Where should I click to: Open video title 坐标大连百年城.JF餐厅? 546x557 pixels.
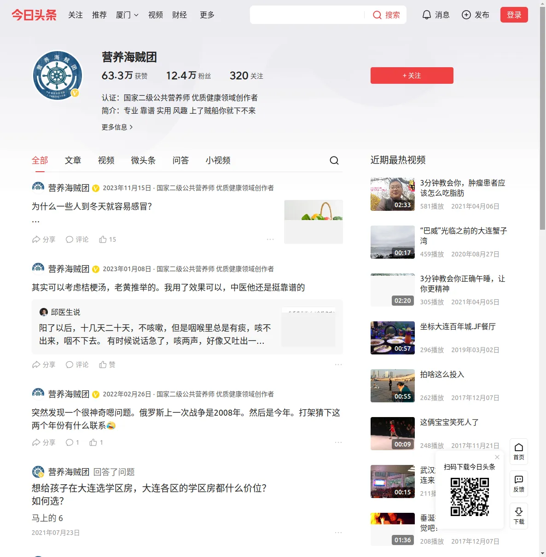[458, 326]
